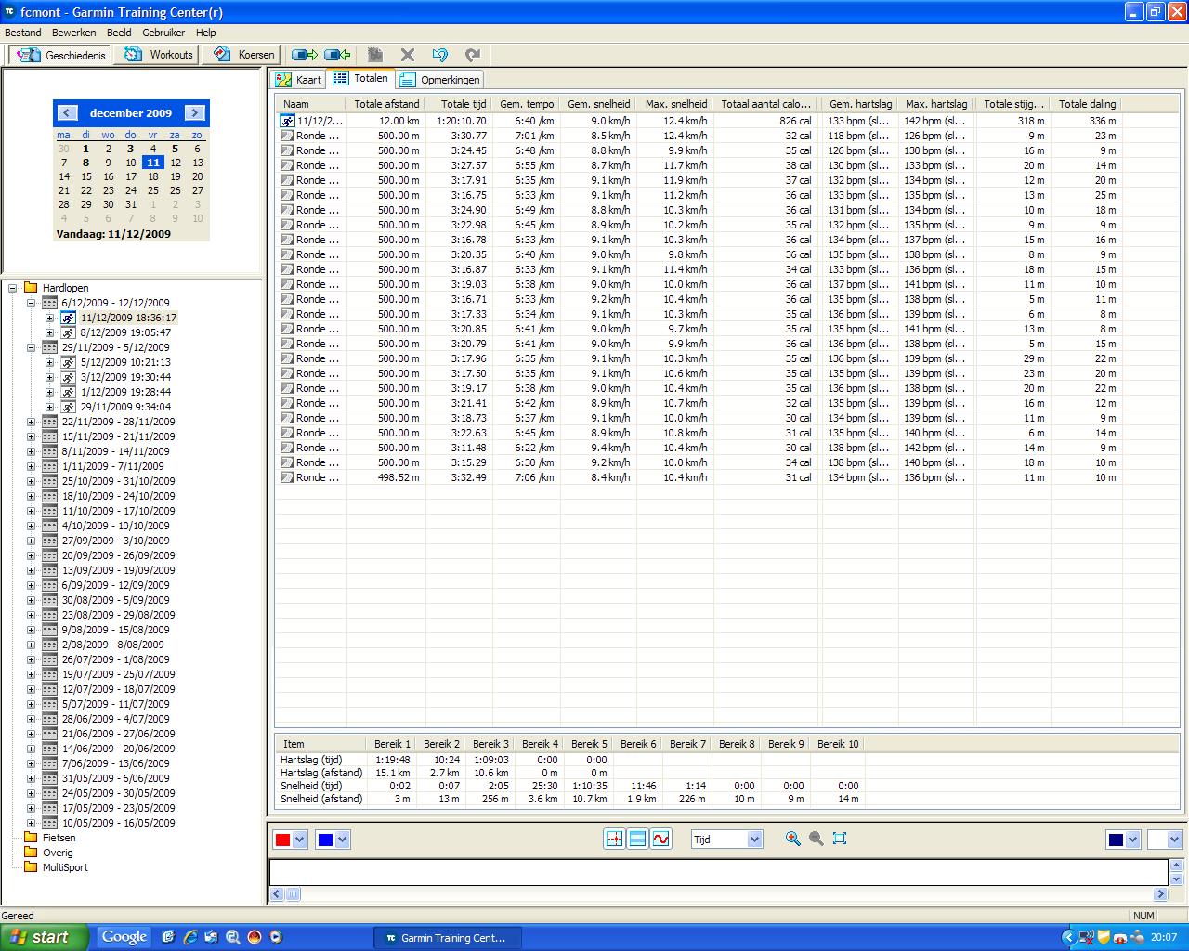Click the Delete (X) toolbar icon

[407, 55]
